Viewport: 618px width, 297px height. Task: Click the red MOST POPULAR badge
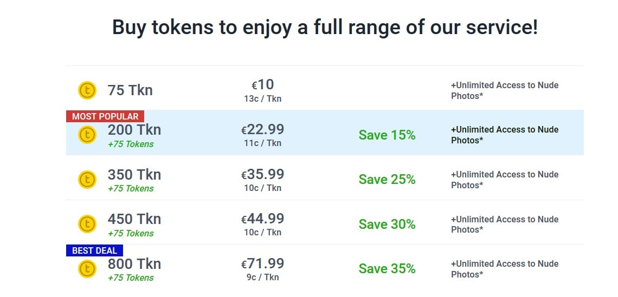pyautogui.click(x=105, y=116)
